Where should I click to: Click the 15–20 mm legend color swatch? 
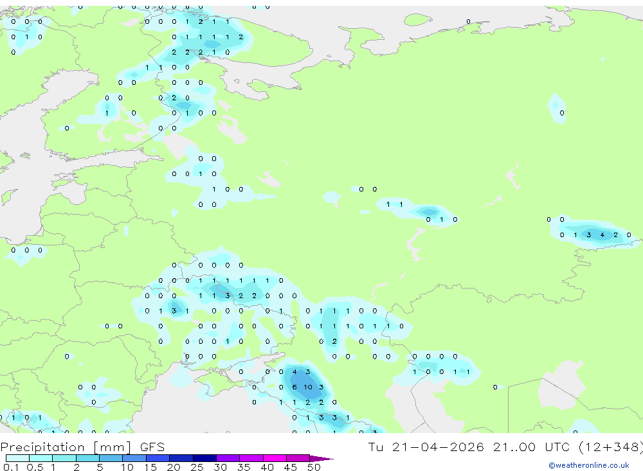click(158, 458)
